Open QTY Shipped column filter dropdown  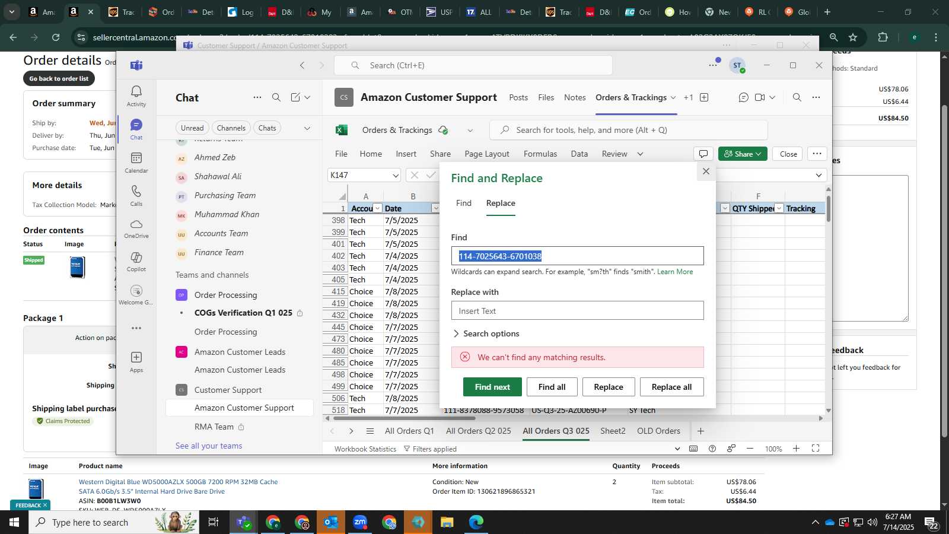(x=779, y=208)
